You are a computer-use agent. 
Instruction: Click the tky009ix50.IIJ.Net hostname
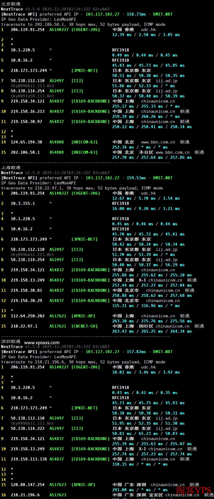point(32,96)
